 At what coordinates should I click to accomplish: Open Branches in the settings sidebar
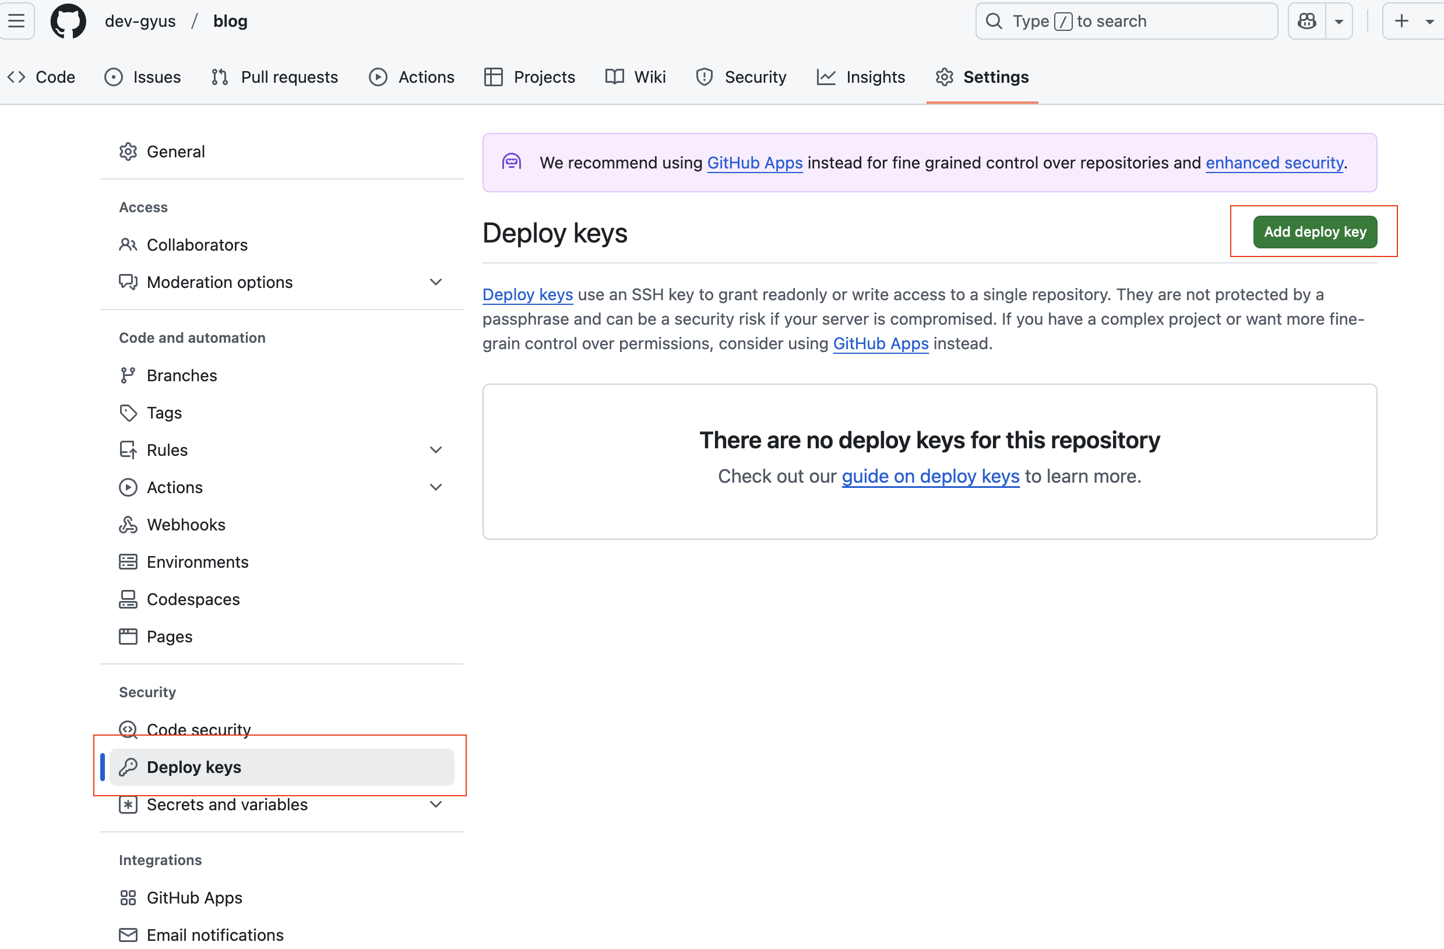point(181,375)
